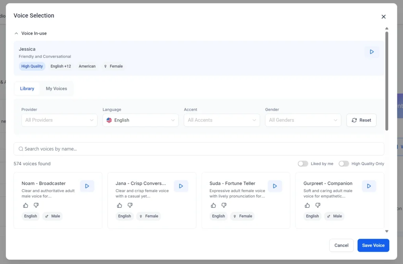This screenshot has height=264, width=403.
Task: Thumbs up Jana - Crisp Conversational voice
Action: (x=120, y=206)
